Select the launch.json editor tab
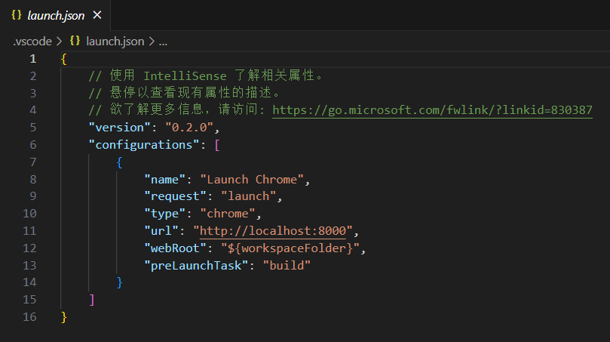Viewport: 610px width, 342px height. point(55,15)
